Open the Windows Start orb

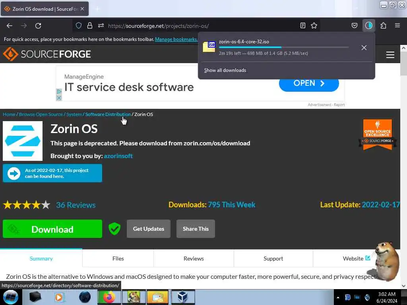[10, 297]
